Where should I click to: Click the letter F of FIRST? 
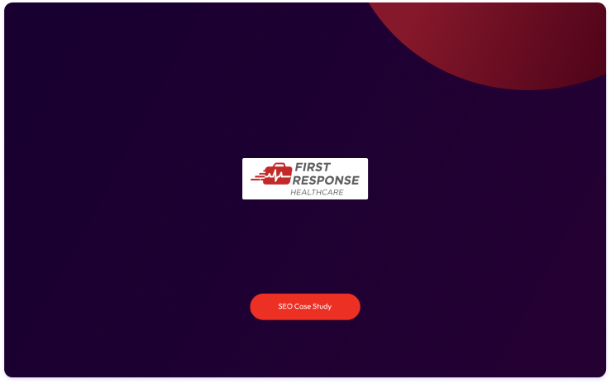298,167
